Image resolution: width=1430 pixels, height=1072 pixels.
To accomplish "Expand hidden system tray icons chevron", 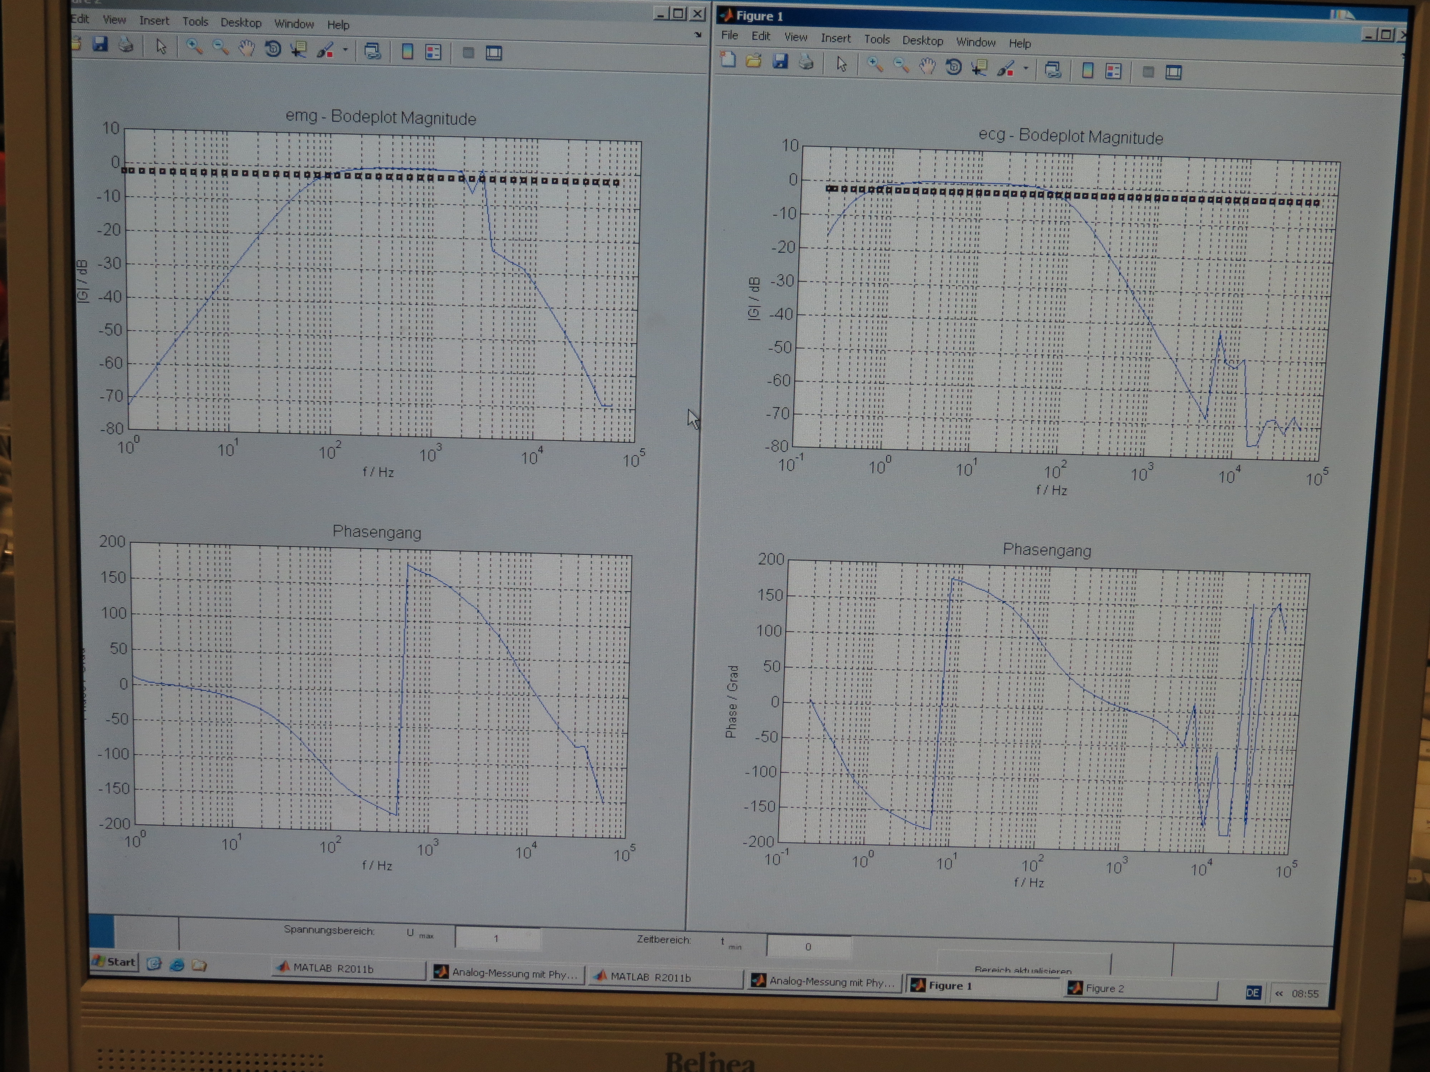I will (x=1279, y=993).
